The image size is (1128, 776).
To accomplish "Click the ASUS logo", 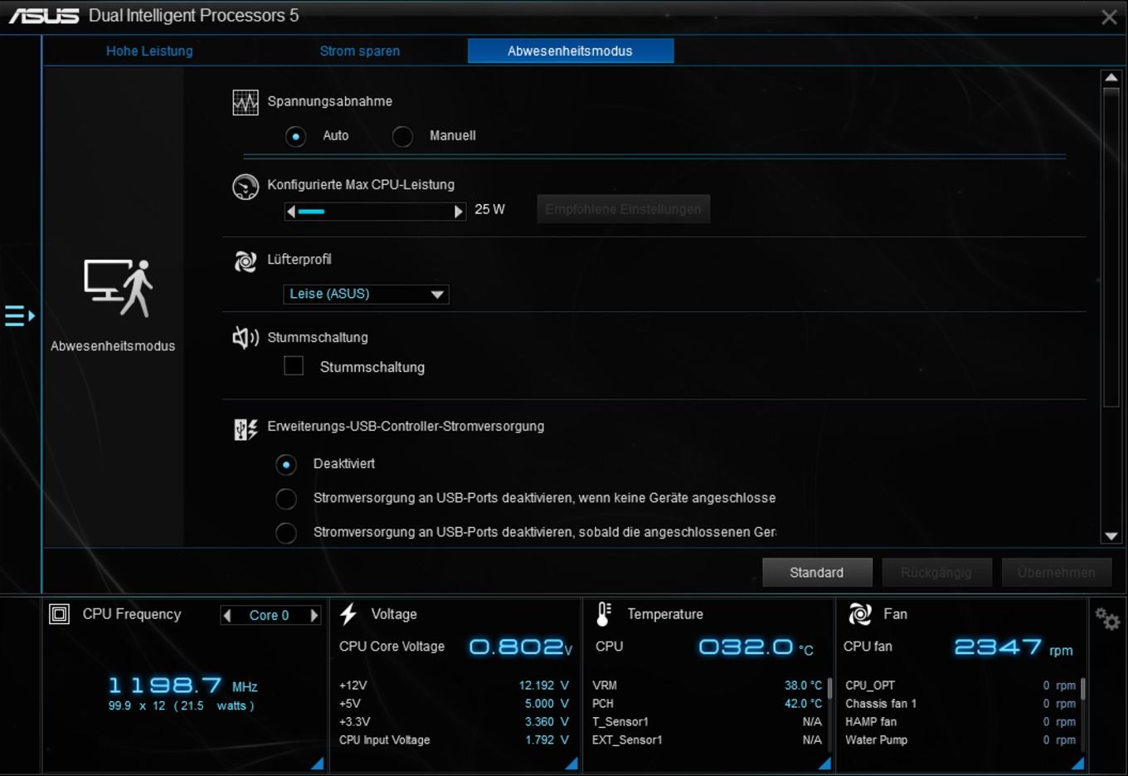I will (44, 16).
